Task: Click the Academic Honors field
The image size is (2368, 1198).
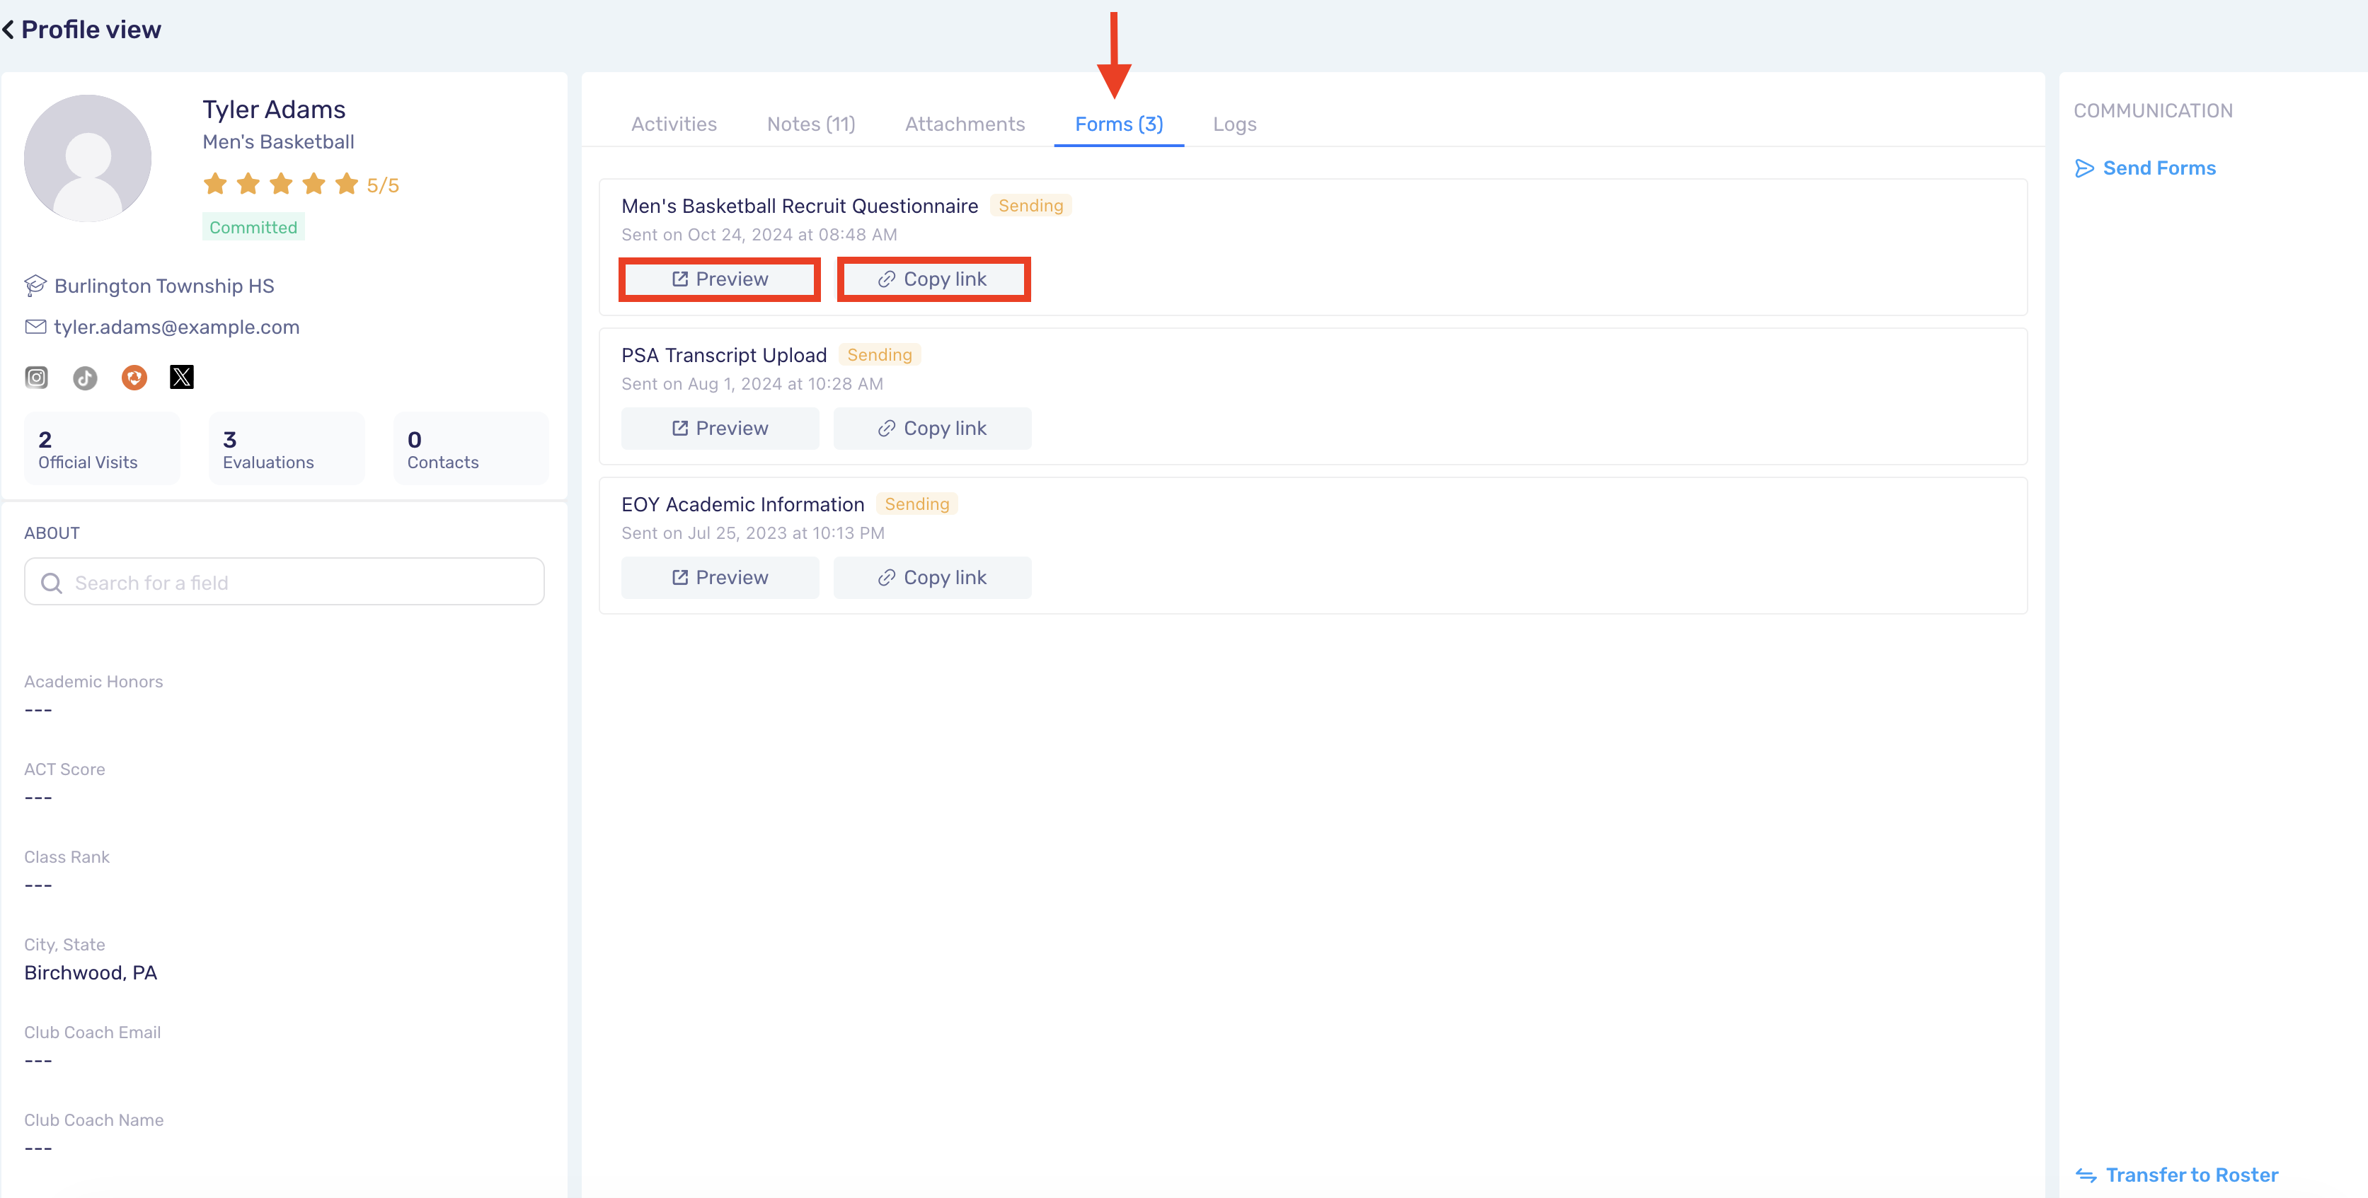Action: click(93, 695)
